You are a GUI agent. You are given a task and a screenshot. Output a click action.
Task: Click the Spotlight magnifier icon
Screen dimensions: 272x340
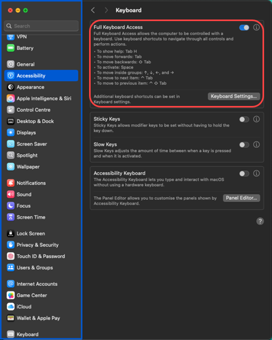(x=11, y=156)
